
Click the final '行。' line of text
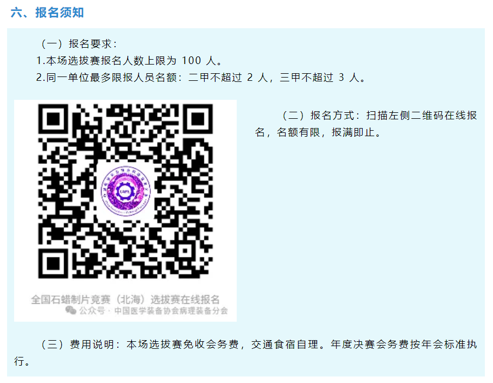coord(22,361)
